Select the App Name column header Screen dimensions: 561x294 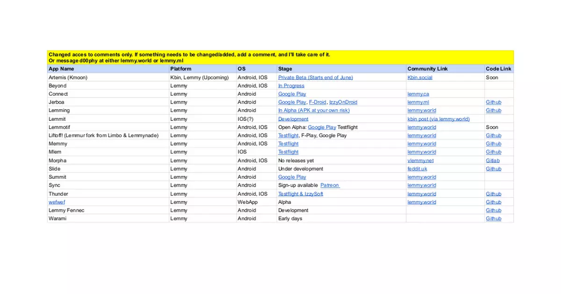[108, 69]
